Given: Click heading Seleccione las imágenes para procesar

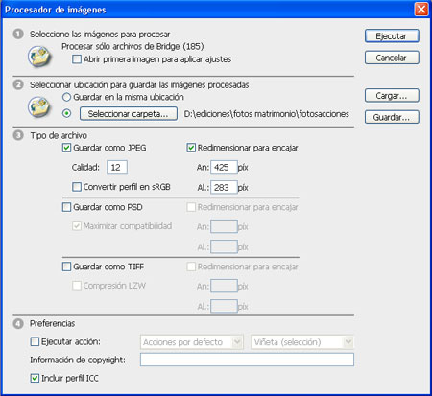Looking at the screenshot, I should coord(100,35).
